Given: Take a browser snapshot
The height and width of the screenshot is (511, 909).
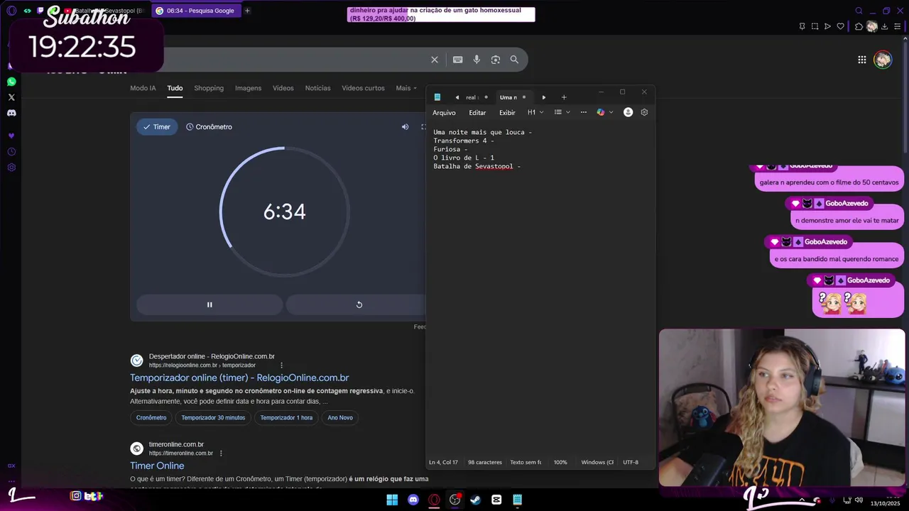Looking at the screenshot, I should [x=815, y=26].
